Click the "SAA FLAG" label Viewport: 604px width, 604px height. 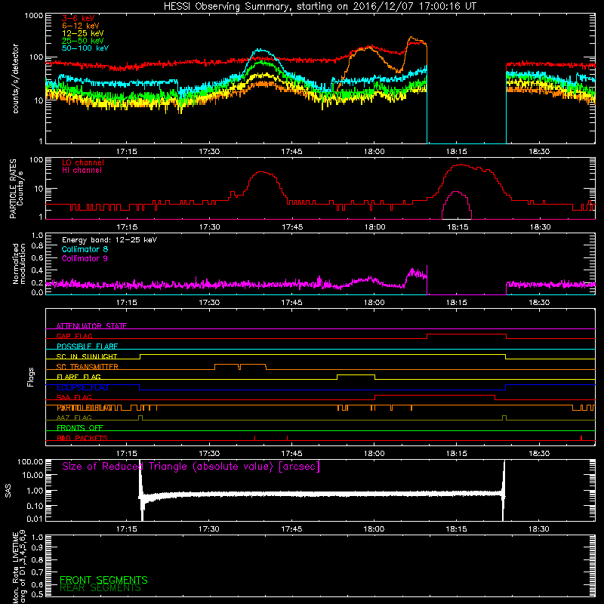[74, 397]
